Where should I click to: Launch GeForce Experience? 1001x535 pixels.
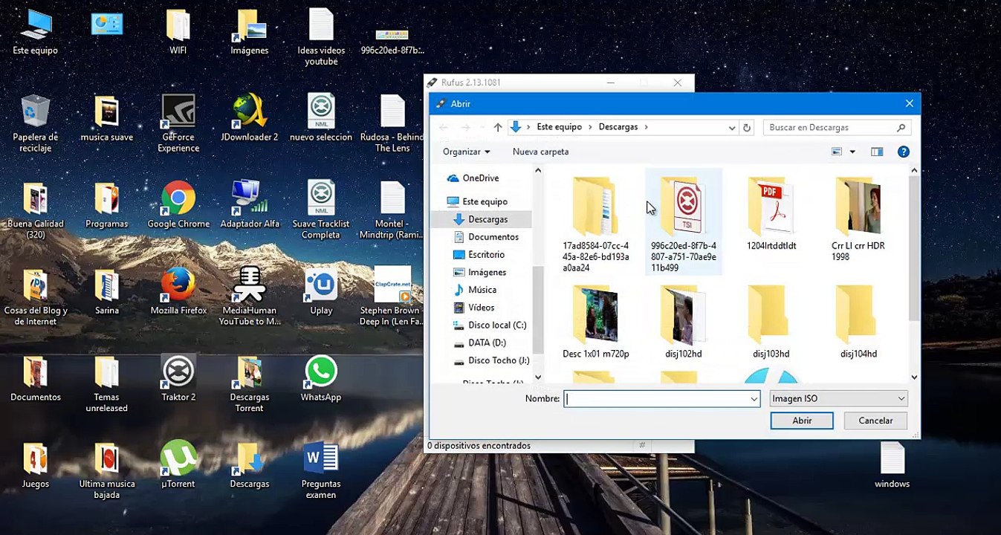(x=178, y=123)
